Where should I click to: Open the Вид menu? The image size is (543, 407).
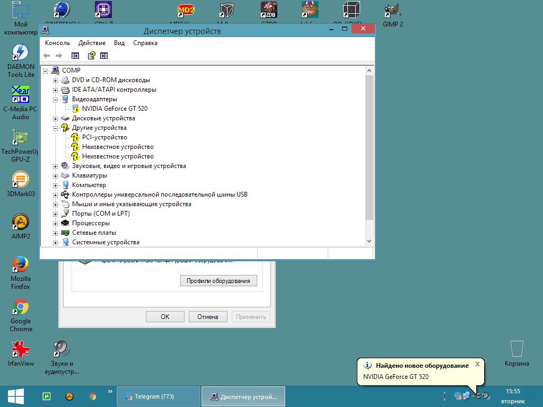click(119, 43)
